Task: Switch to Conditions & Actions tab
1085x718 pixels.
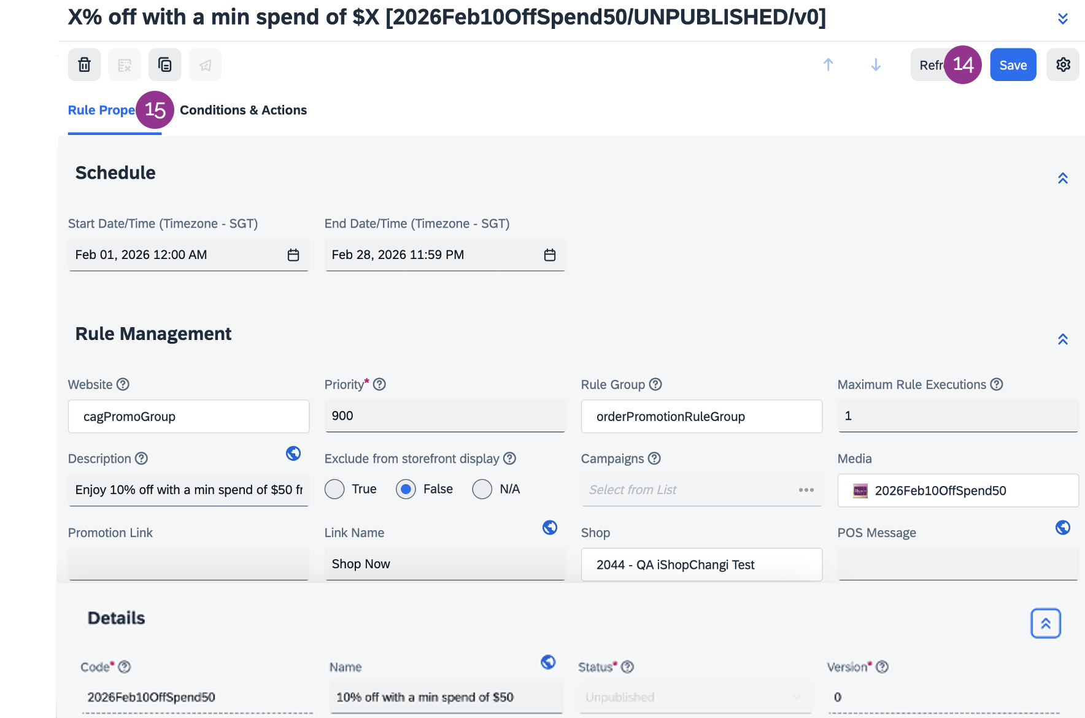Action: pyautogui.click(x=243, y=110)
